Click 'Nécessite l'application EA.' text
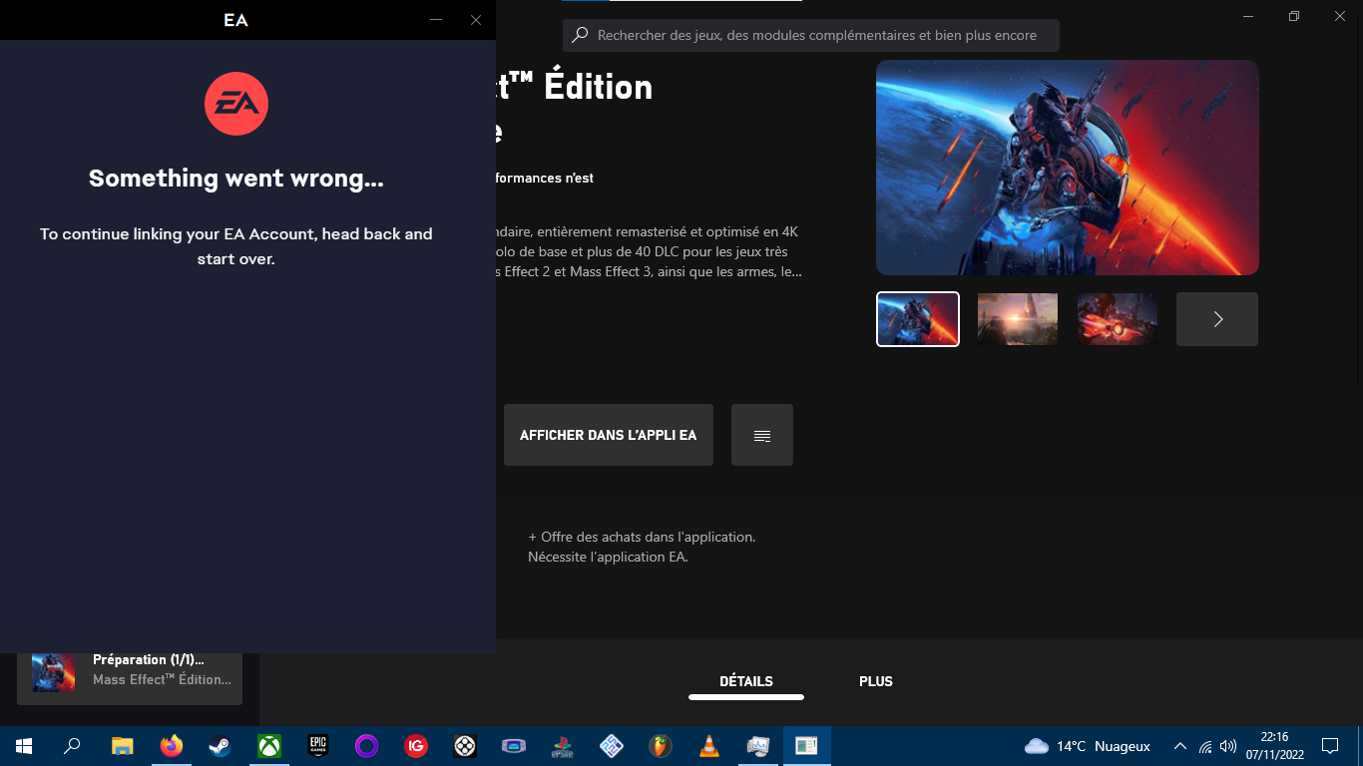 608,557
